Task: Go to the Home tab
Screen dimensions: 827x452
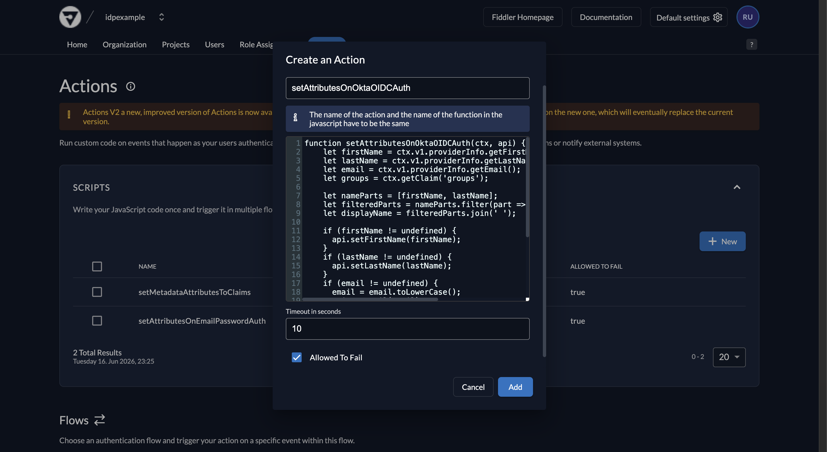Action: (x=77, y=44)
